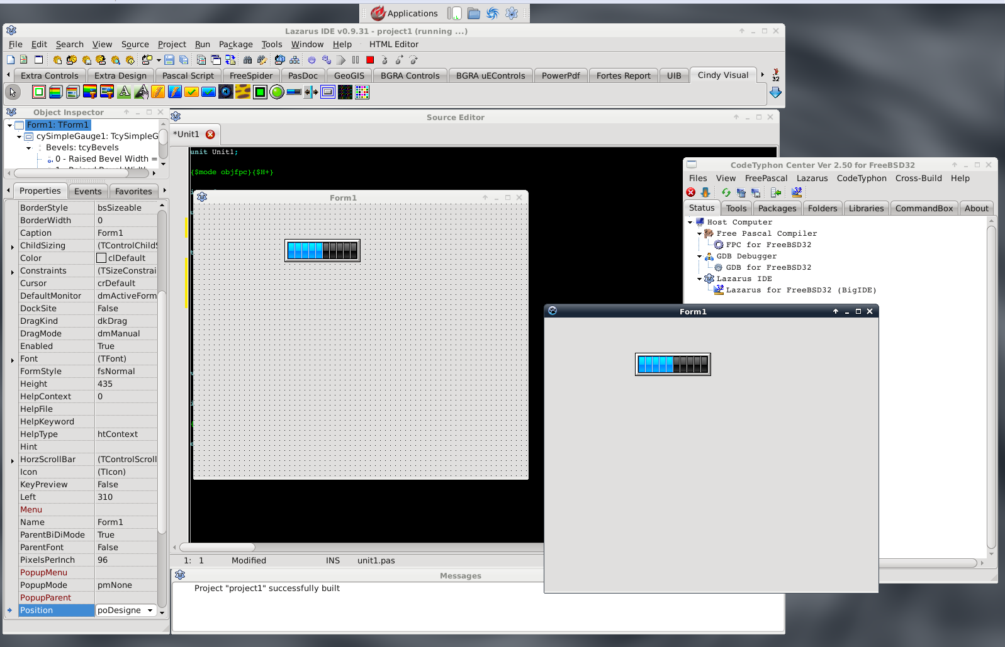Viewport: 1005px width, 647px height.
Task: Expand the HorzScrollBar property
Action: (x=13, y=460)
